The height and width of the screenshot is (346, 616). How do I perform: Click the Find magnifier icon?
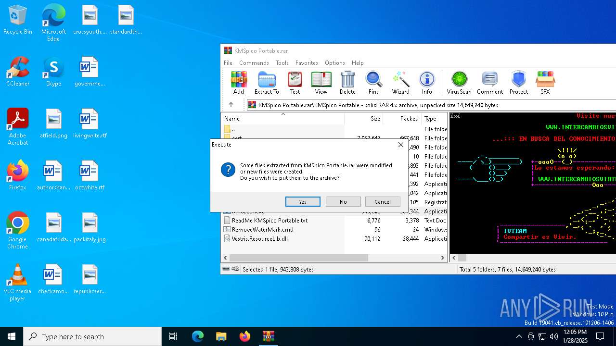(374, 83)
